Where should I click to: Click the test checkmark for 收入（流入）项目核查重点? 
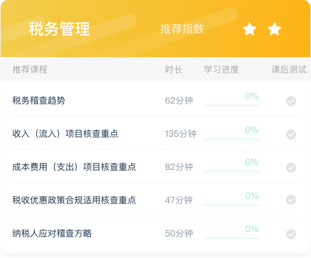[x=291, y=135]
